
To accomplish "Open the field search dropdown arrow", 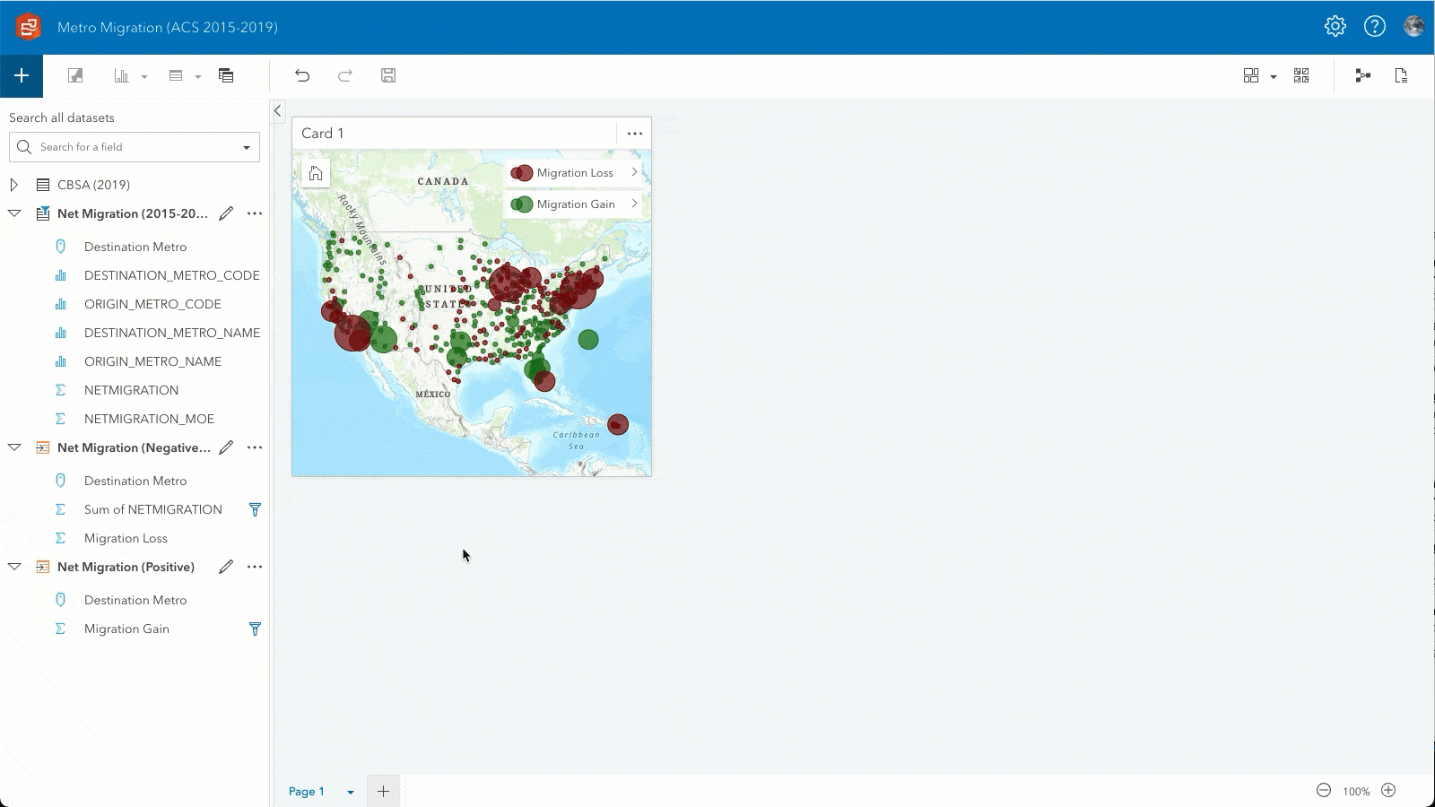I will [247, 148].
